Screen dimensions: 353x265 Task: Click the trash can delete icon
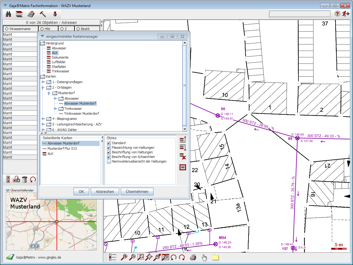pyautogui.click(x=25, y=179)
